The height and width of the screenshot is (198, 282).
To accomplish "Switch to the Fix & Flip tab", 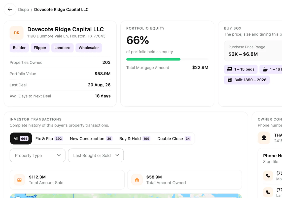I will [x=49, y=139].
